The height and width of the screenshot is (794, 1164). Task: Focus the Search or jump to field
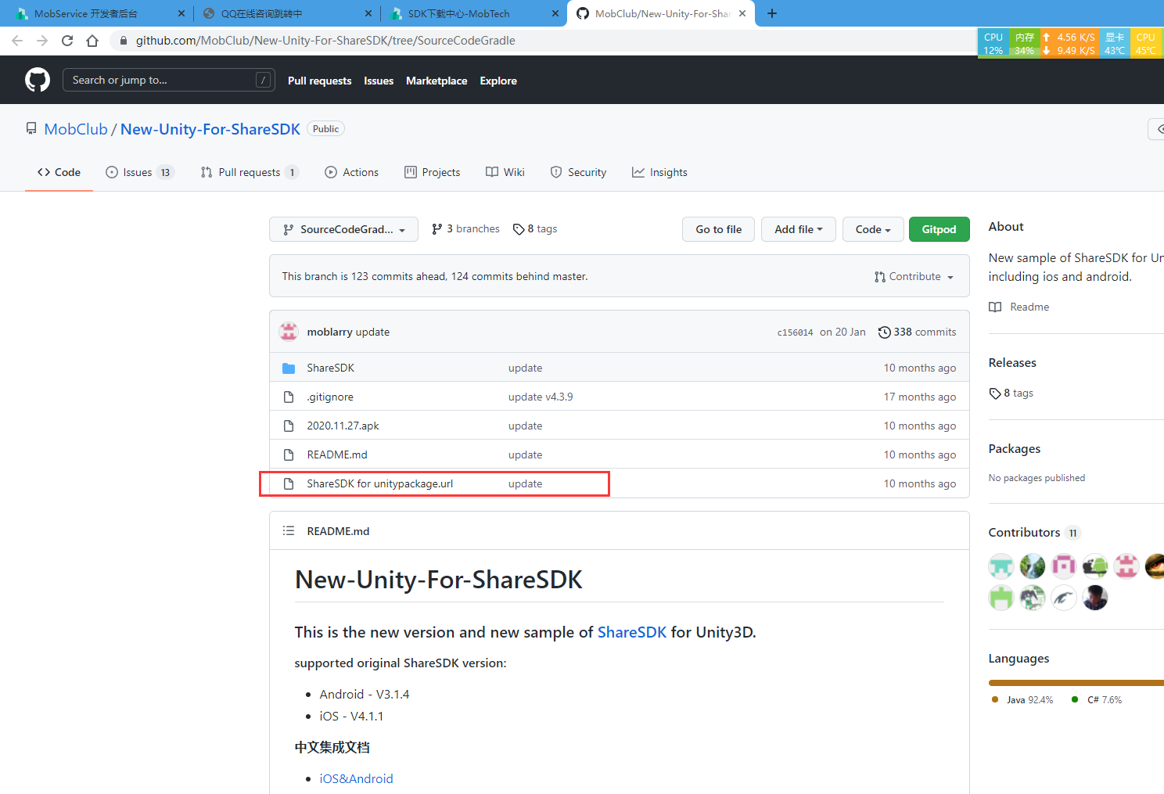[x=168, y=80]
